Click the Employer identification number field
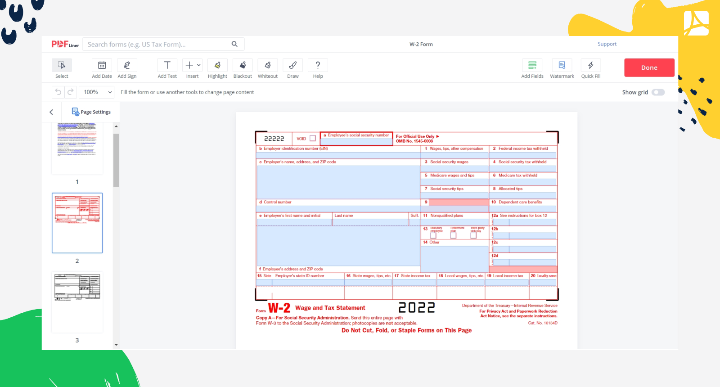This screenshot has width=720, height=387. click(338, 155)
